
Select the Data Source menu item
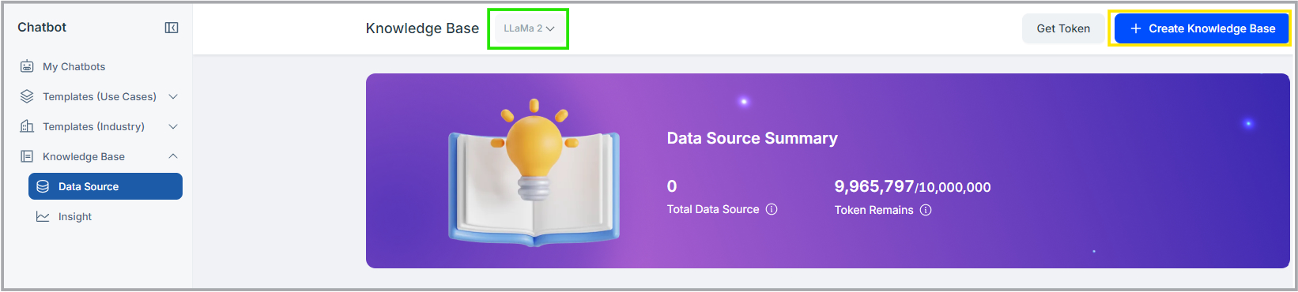tap(105, 186)
